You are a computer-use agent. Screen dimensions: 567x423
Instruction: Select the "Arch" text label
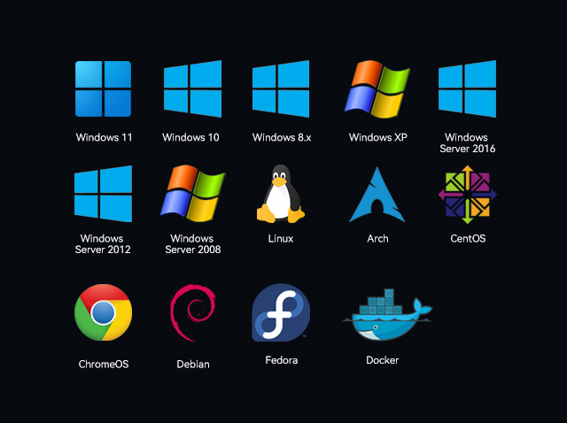378,238
